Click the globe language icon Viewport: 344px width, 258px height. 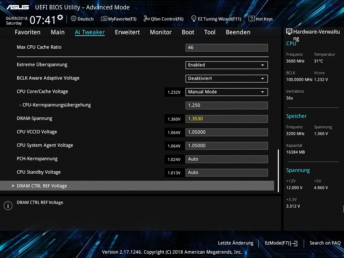coord(74,19)
